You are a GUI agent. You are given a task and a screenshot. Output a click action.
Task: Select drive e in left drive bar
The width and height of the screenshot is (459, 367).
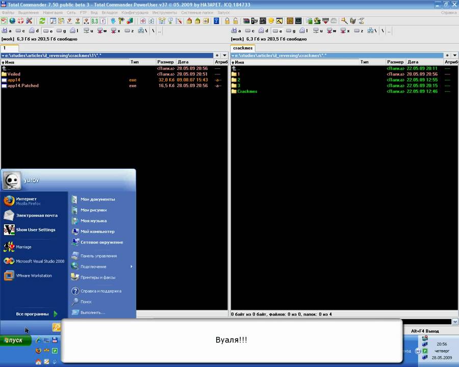coord(48,31)
